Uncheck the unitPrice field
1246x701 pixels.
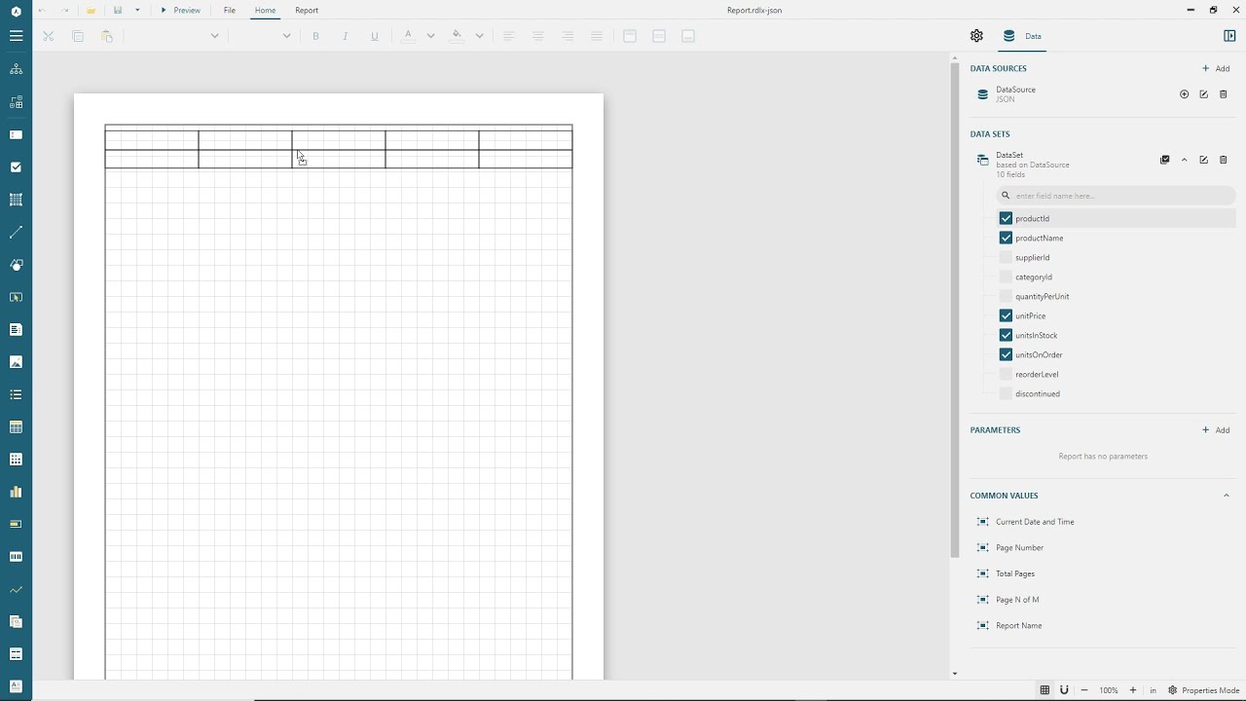click(x=1006, y=315)
